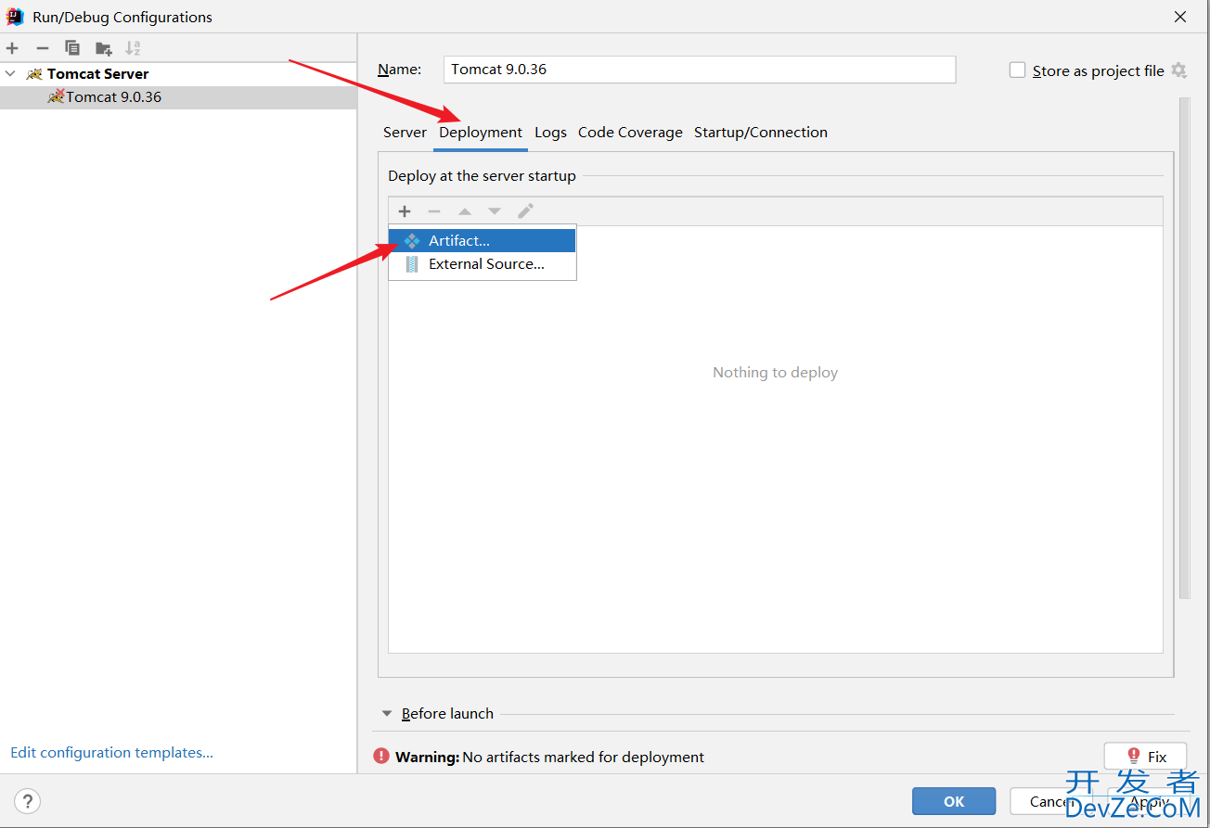Image resolution: width=1210 pixels, height=828 pixels.
Task: Click the Tomcat Server group icon
Action: [x=34, y=73]
